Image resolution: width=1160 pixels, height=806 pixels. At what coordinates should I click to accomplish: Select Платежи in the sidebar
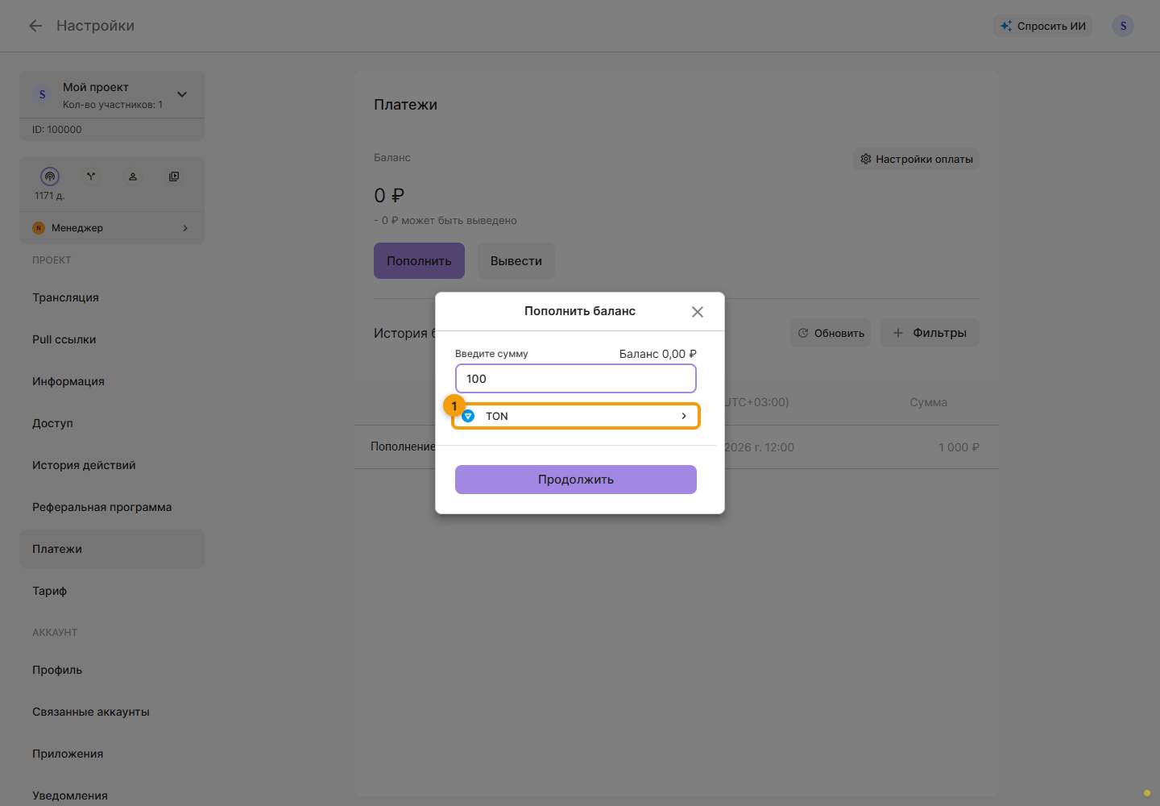pyautogui.click(x=112, y=549)
